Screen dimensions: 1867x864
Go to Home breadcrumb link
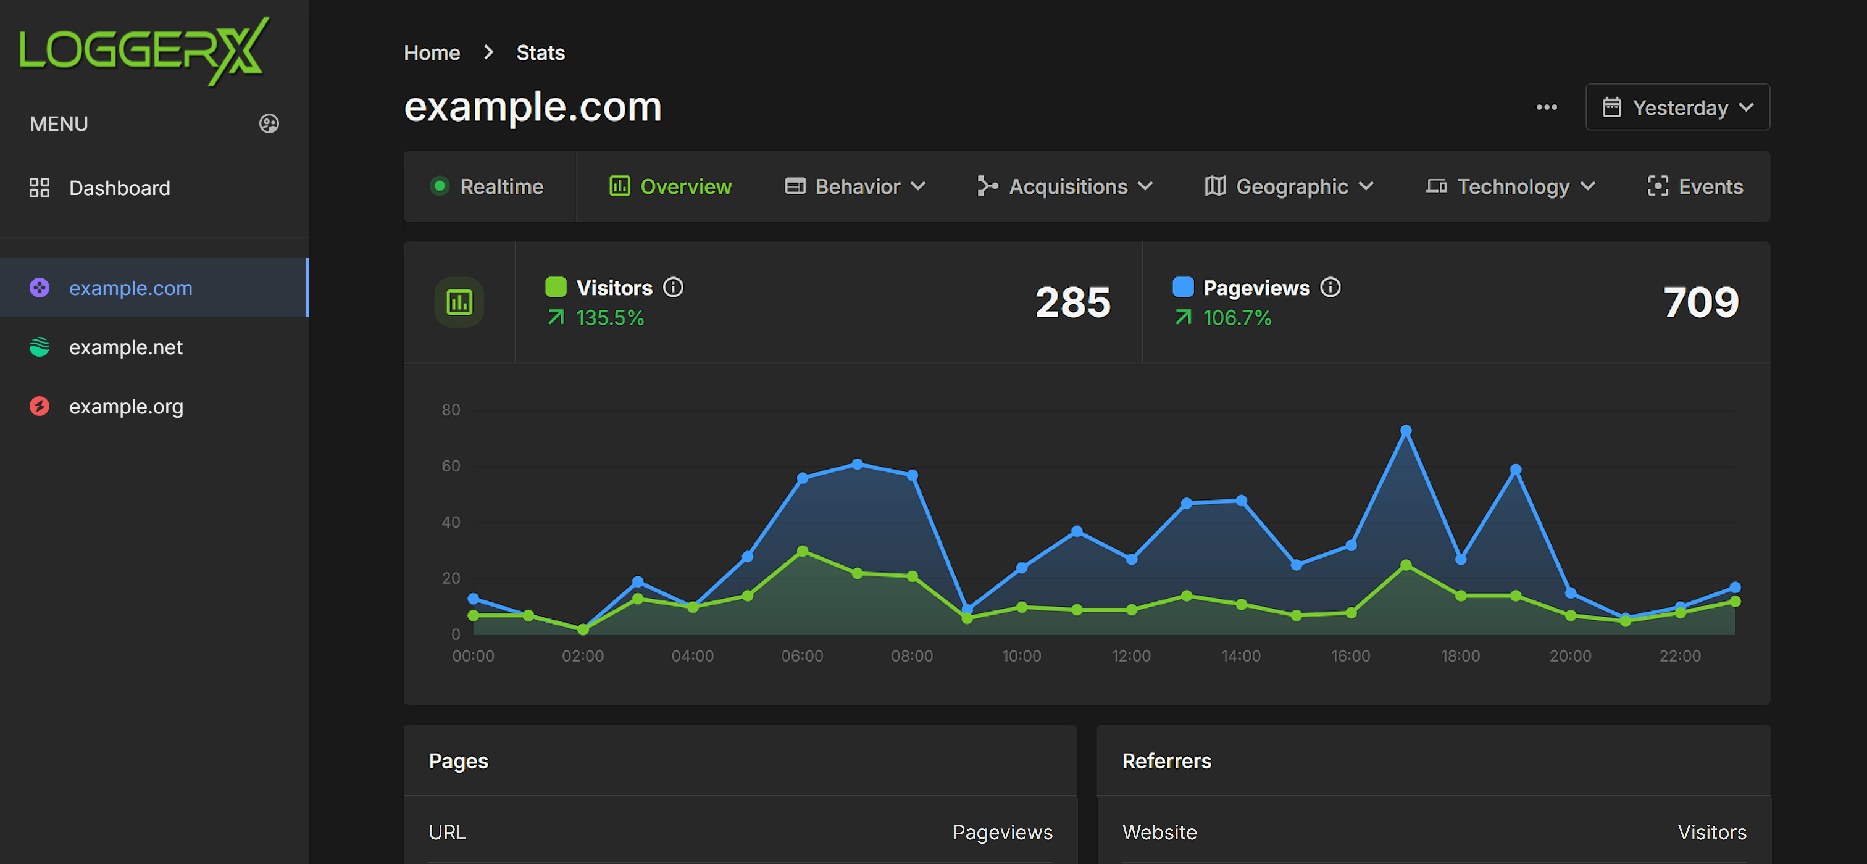pos(431,53)
